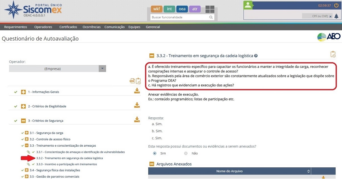Click the oea badge in the header
Image resolution: width=342 pixels, height=179 pixels.
click(x=182, y=9)
